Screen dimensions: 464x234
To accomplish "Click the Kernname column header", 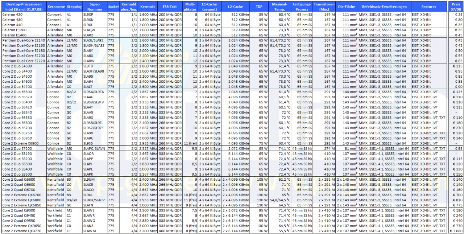I will pos(56,7).
